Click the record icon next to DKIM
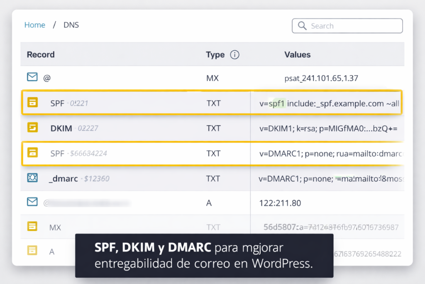This screenshot has width=425, height=284. [x=32, y=128]
